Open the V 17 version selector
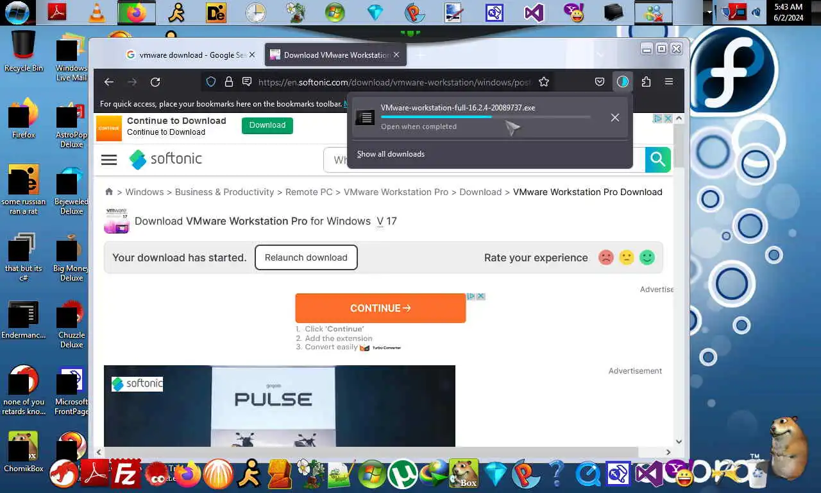Viewport: 821px width, 493px height. [x=387, y=221]
